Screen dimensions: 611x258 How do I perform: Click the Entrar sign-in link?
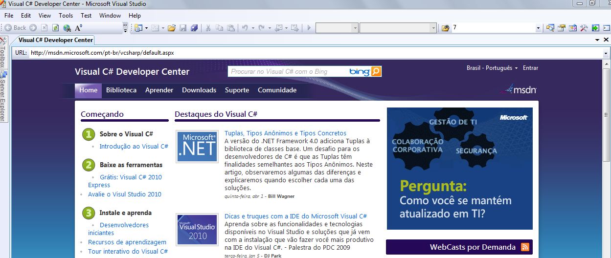(x=530, y=68)
